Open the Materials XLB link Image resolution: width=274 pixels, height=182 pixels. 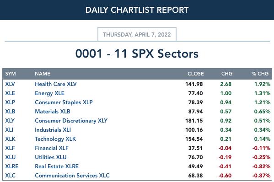coord(53,112)
